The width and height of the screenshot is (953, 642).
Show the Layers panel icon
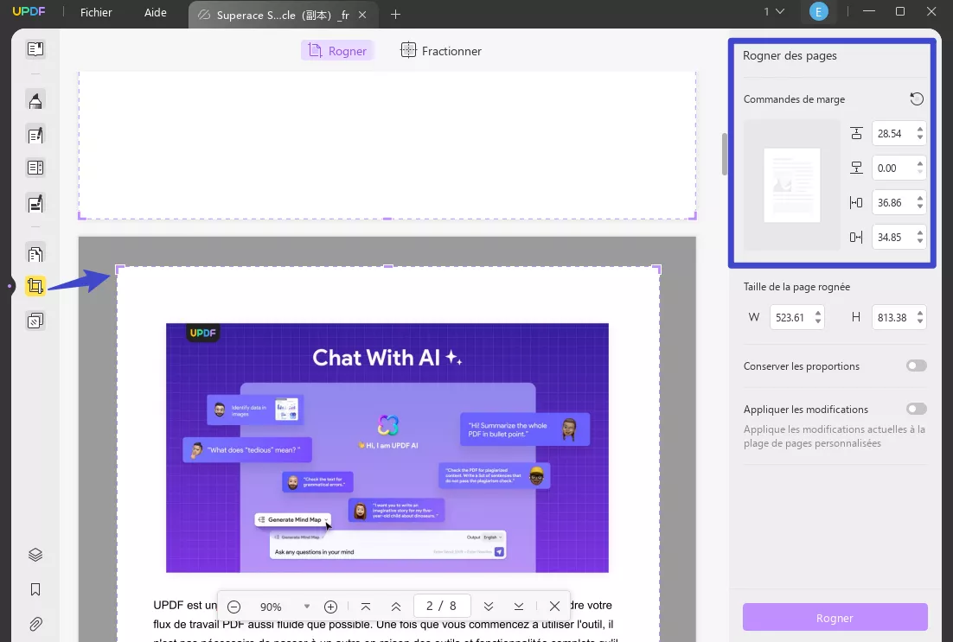coord(35,555)
